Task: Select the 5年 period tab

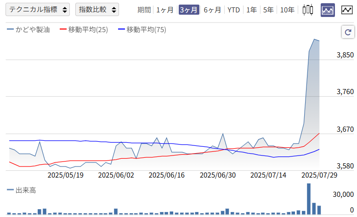Action: coord(268,10)
